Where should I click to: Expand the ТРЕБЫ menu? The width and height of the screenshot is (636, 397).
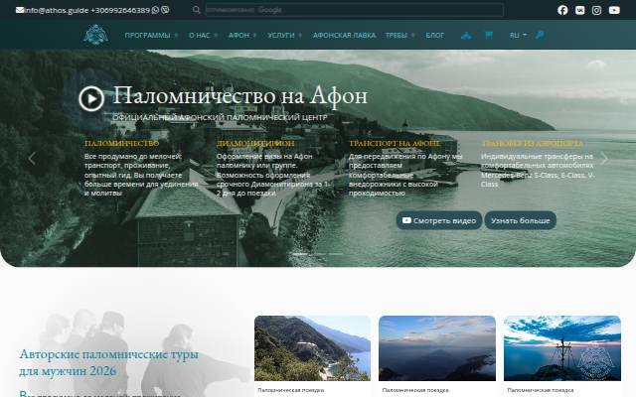pos(399,36)
